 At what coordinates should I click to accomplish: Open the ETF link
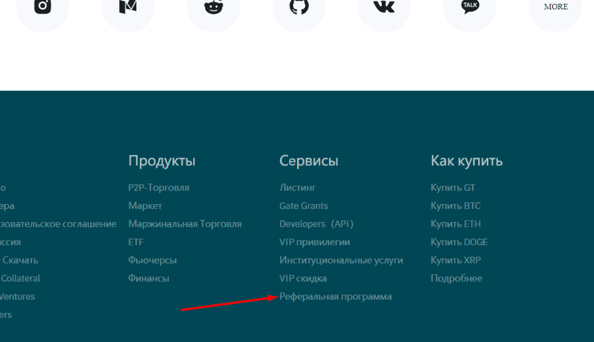[136, 242]
